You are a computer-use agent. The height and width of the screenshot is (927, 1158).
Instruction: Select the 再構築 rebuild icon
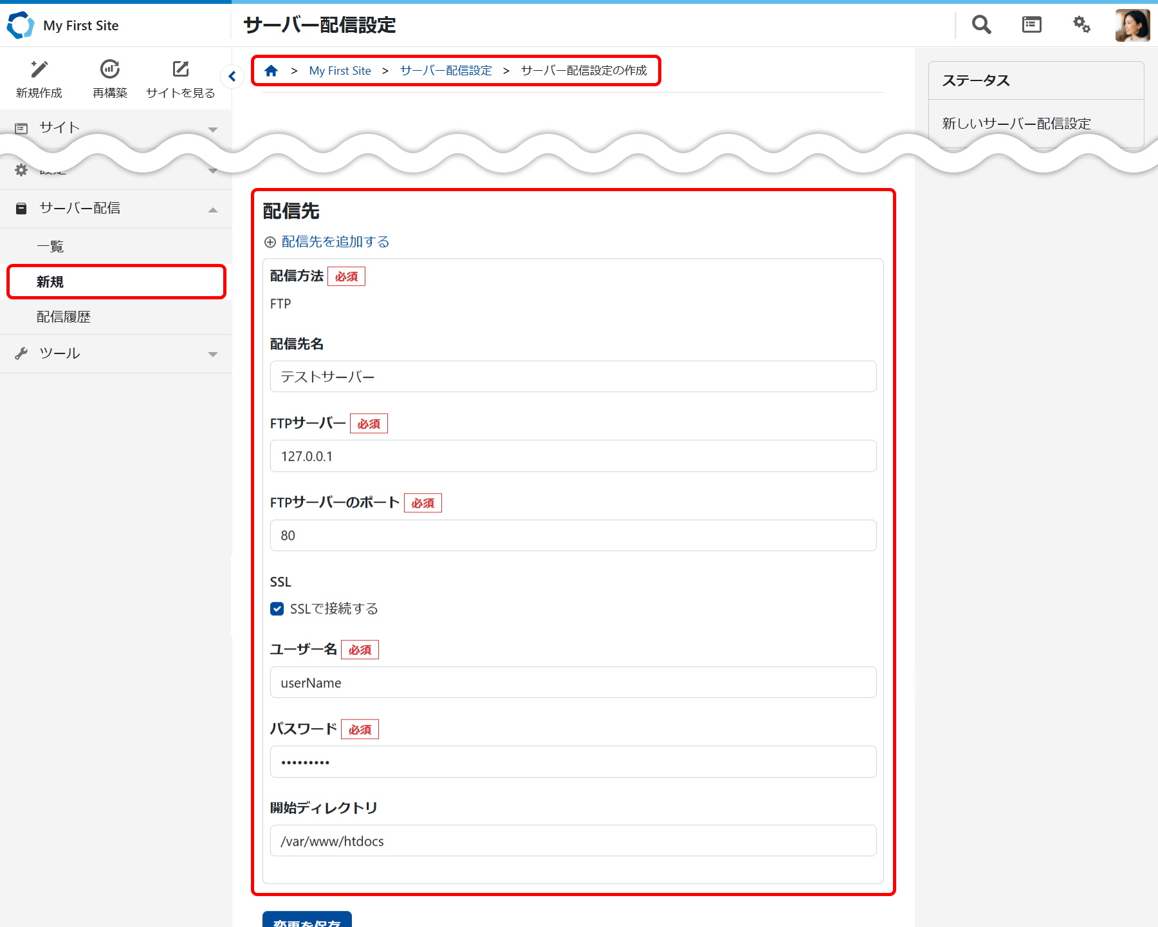pyautogui.click(x=109, y=69)
